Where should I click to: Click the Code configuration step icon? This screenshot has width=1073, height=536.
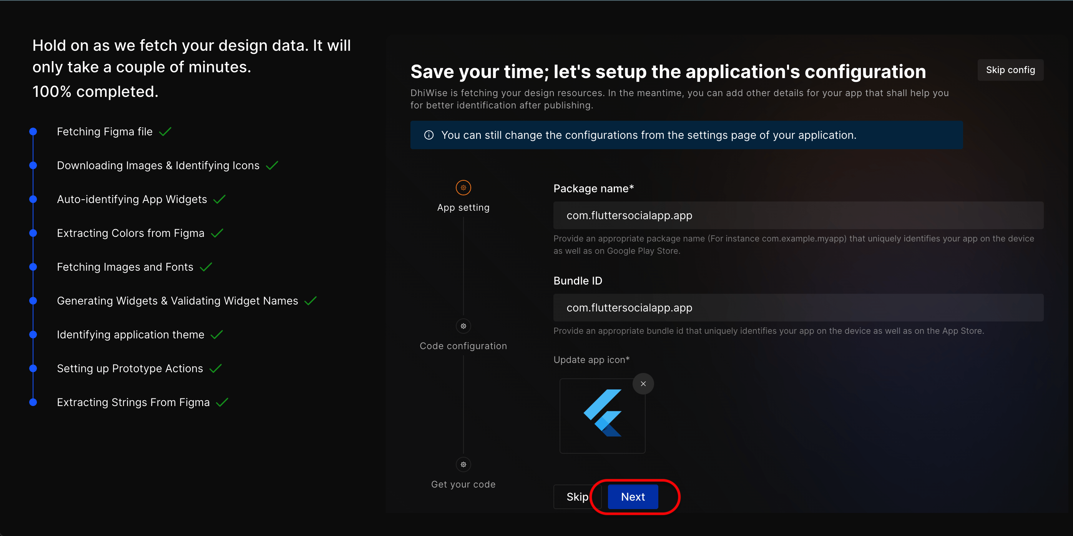(463, 326)
